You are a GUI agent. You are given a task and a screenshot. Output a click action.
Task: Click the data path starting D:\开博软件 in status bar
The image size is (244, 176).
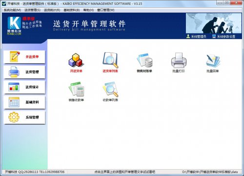click(x=210, y=172)
